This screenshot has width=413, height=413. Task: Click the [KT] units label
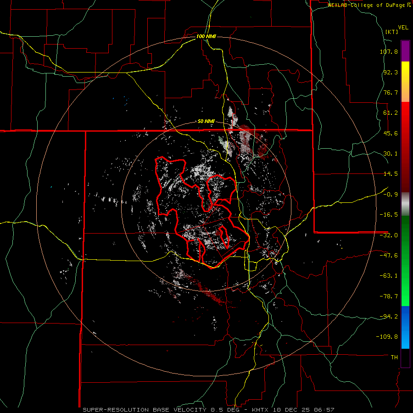[391, 32]
